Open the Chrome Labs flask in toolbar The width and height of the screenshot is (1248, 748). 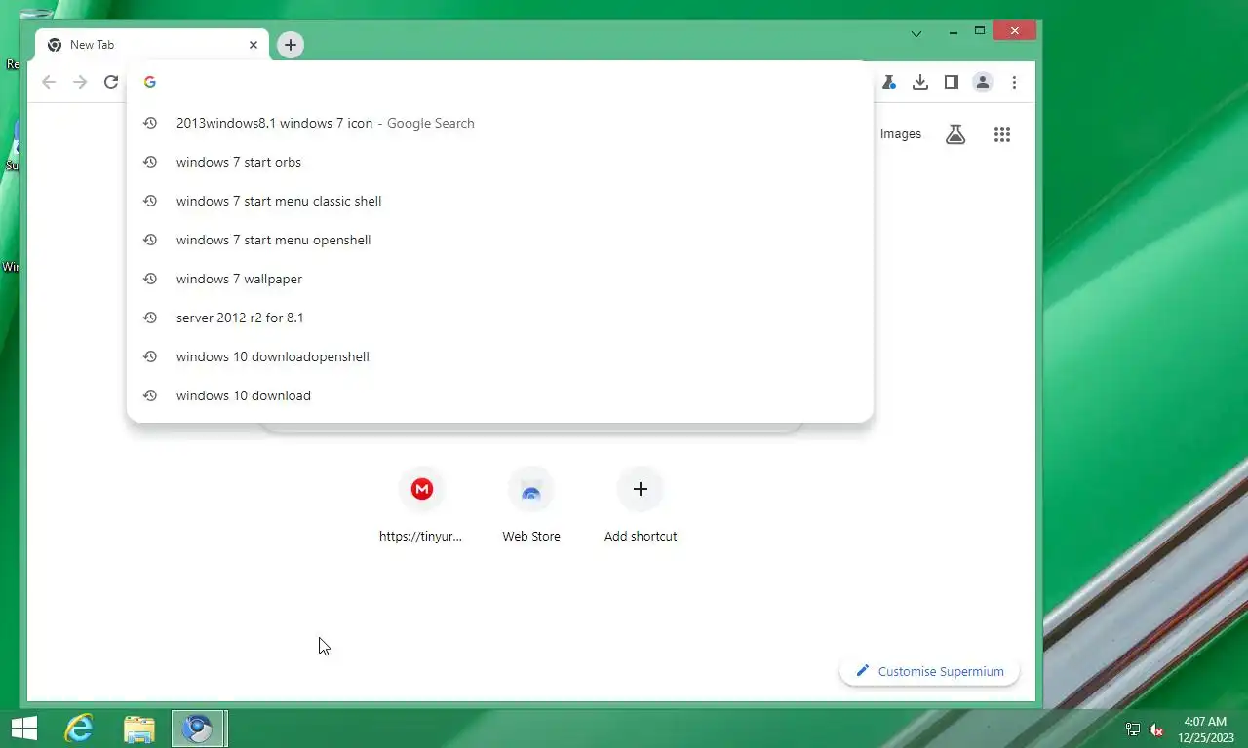coord(889,83)
